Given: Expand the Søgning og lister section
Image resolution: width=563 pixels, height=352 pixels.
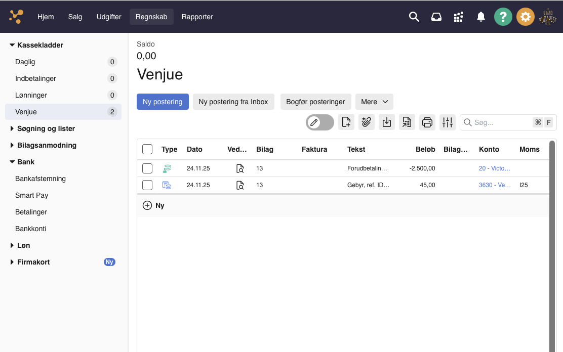Looking at the screenshot, I should coord(46,128).
